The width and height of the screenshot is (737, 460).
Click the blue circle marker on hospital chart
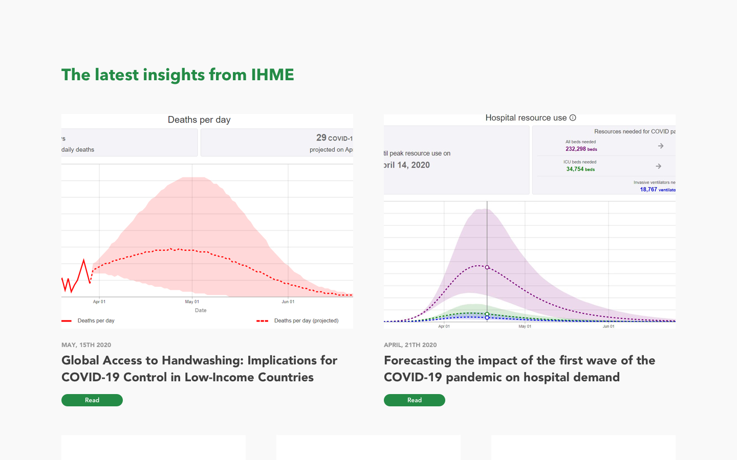coord(487,317)
